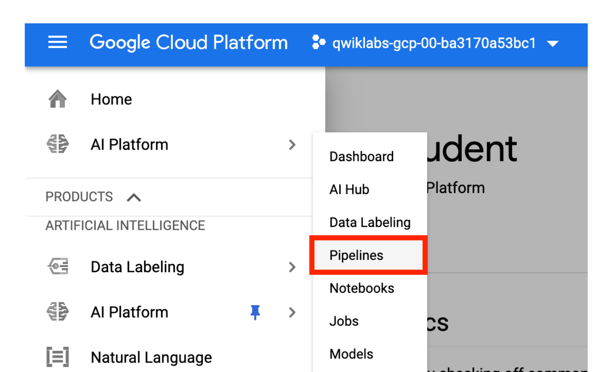
Task: Click the project selector grid icon
Action: point(317,43)
